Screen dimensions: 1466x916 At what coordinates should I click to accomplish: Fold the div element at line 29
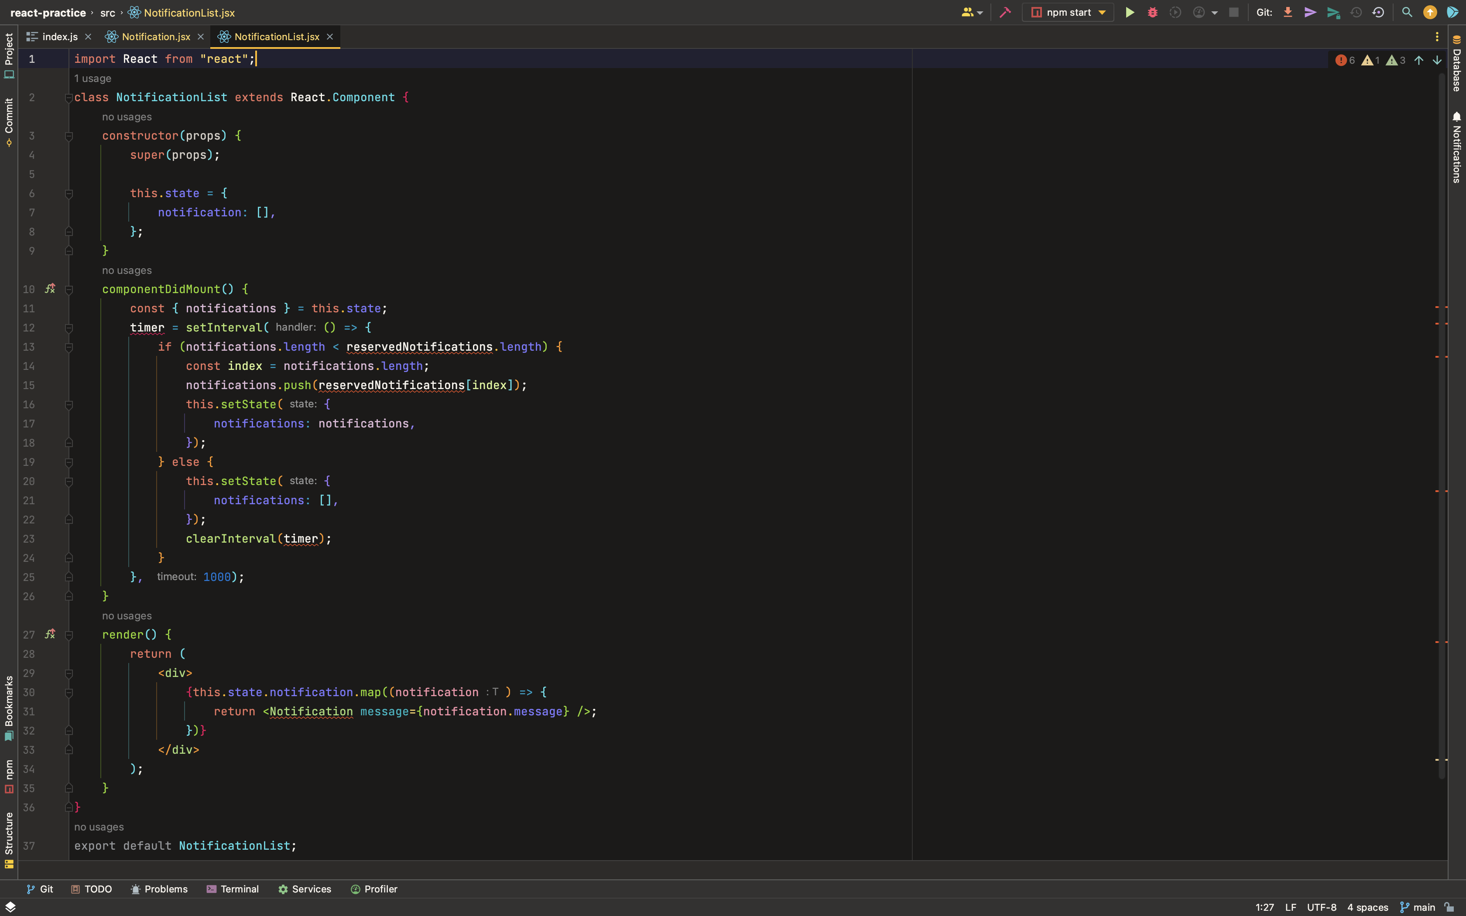point(69,673)
